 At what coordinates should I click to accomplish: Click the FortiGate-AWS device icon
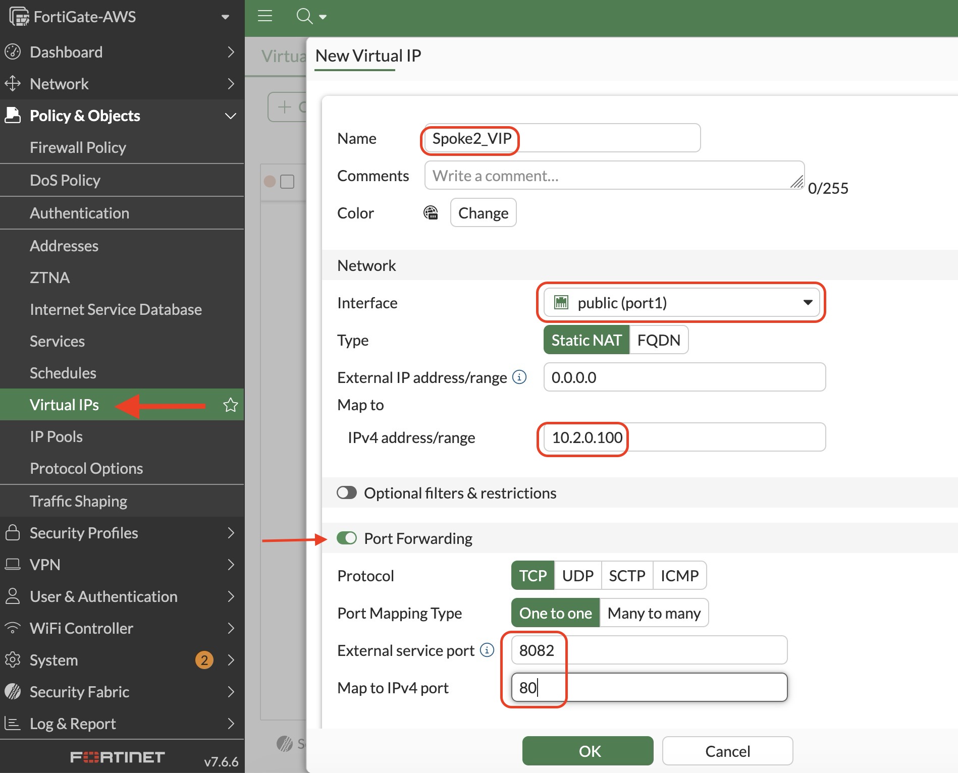click(x=19, y=17)
